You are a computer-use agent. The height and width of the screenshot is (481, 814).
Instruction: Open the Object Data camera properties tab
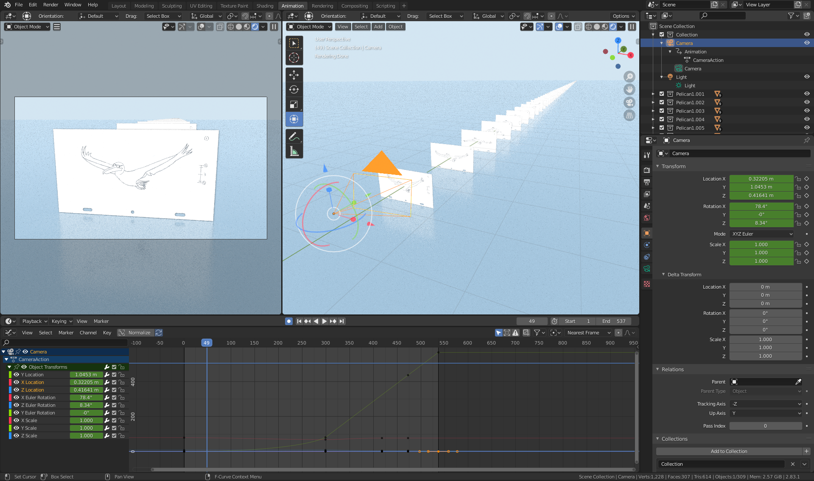647,269
